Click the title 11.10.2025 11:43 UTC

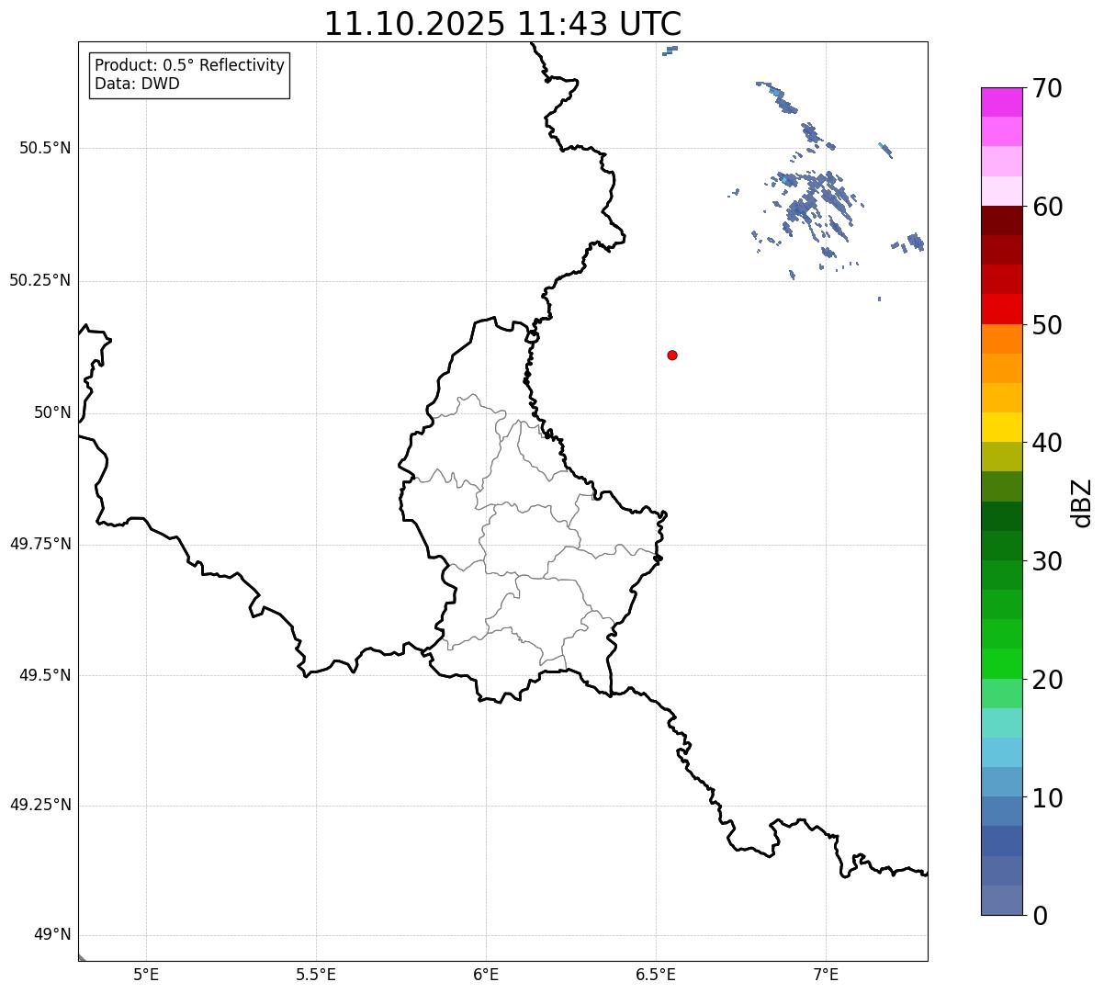pyautogui.click(x=502, y=24)
